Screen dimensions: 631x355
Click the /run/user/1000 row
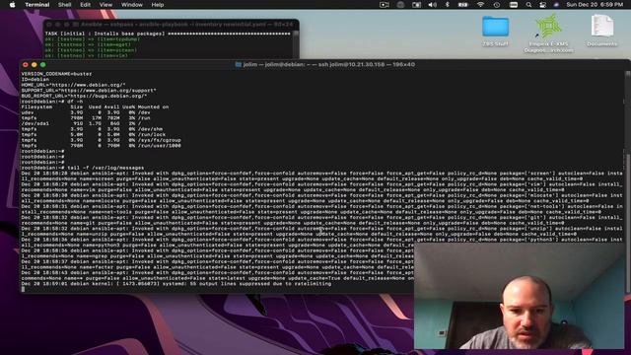click(101, 146)
